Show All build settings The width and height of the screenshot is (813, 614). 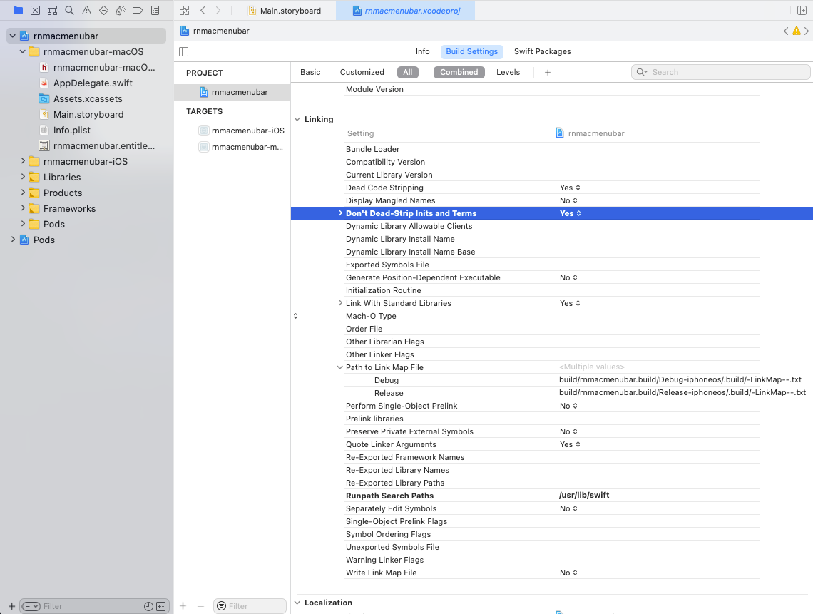[408, 72]
